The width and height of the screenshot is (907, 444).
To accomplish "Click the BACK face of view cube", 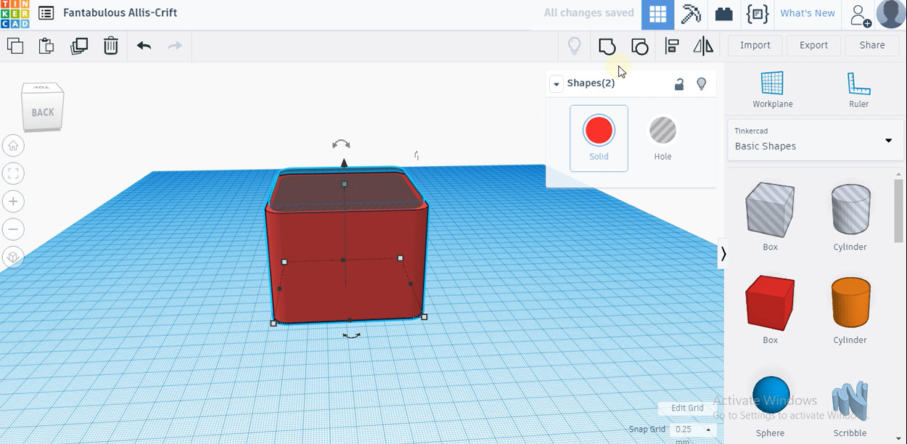I will tap(43, 112).
